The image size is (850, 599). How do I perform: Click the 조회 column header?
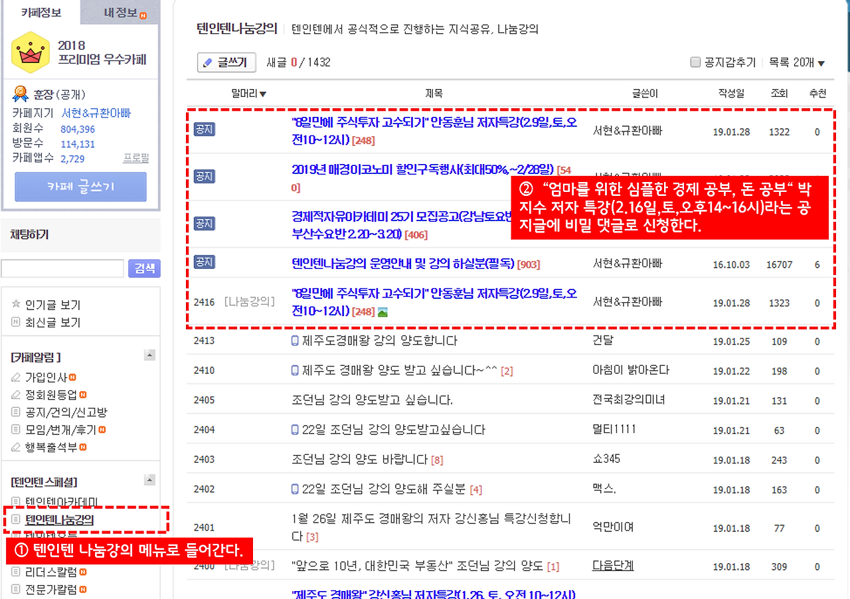[x=779, y=94]
